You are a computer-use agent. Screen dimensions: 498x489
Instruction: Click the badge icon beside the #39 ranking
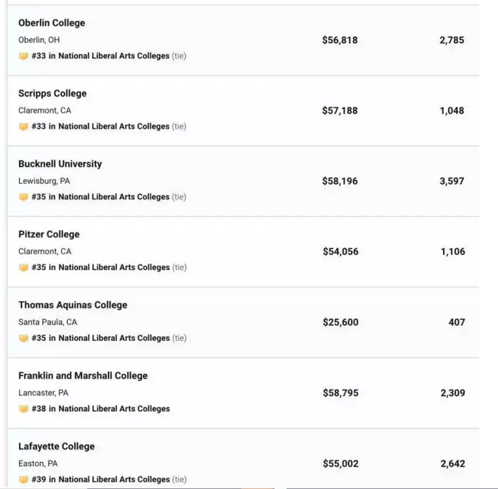coord(23,479)
